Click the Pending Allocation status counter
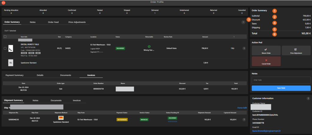Image resolution: width=312 pixels, height=135 pixels. (x=11, y=12)
